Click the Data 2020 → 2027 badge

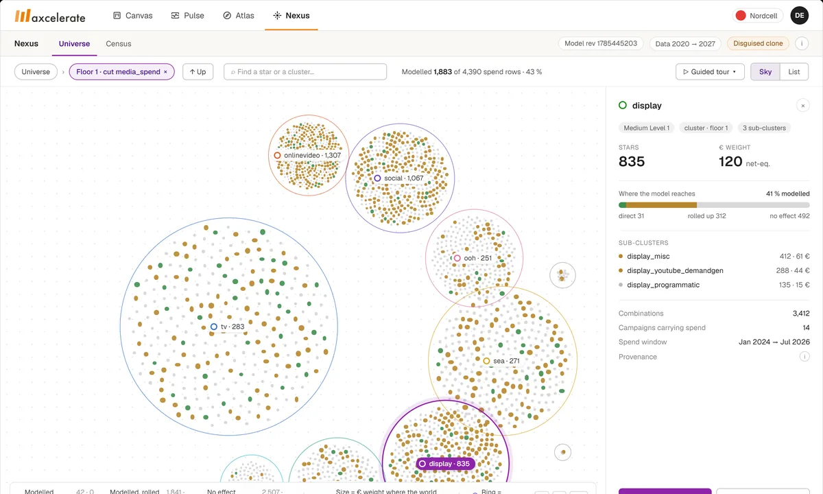point(685,43)
